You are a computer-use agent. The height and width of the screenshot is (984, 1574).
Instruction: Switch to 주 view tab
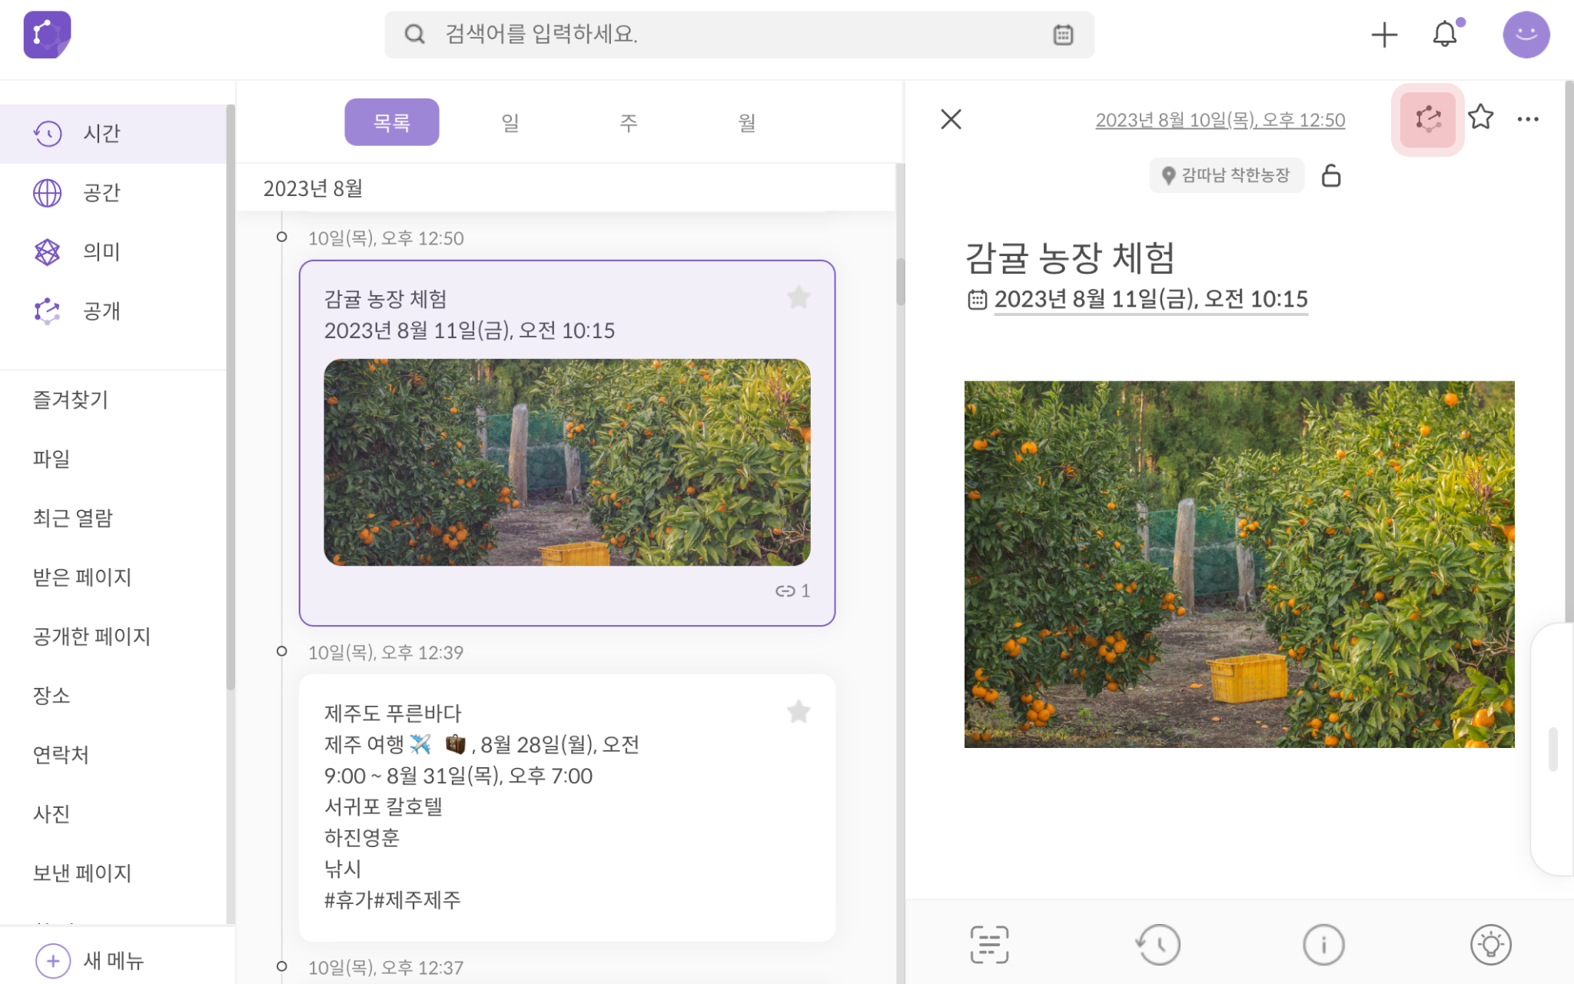click(629, 122)
